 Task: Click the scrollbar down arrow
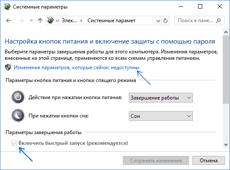pos(226,145)
